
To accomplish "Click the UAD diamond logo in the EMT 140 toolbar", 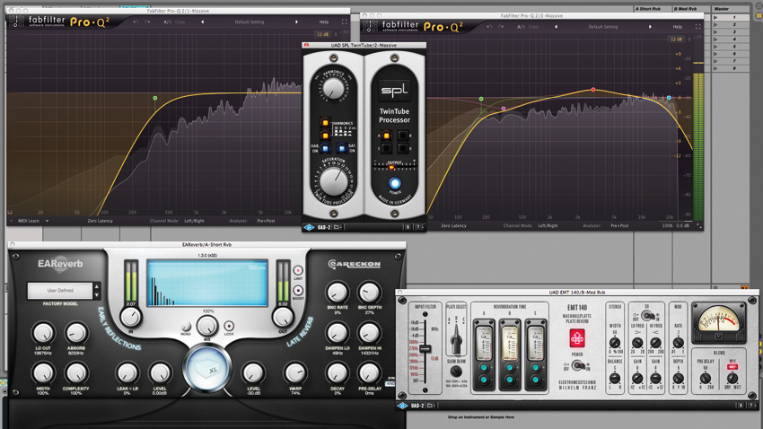I will [402, 405].
